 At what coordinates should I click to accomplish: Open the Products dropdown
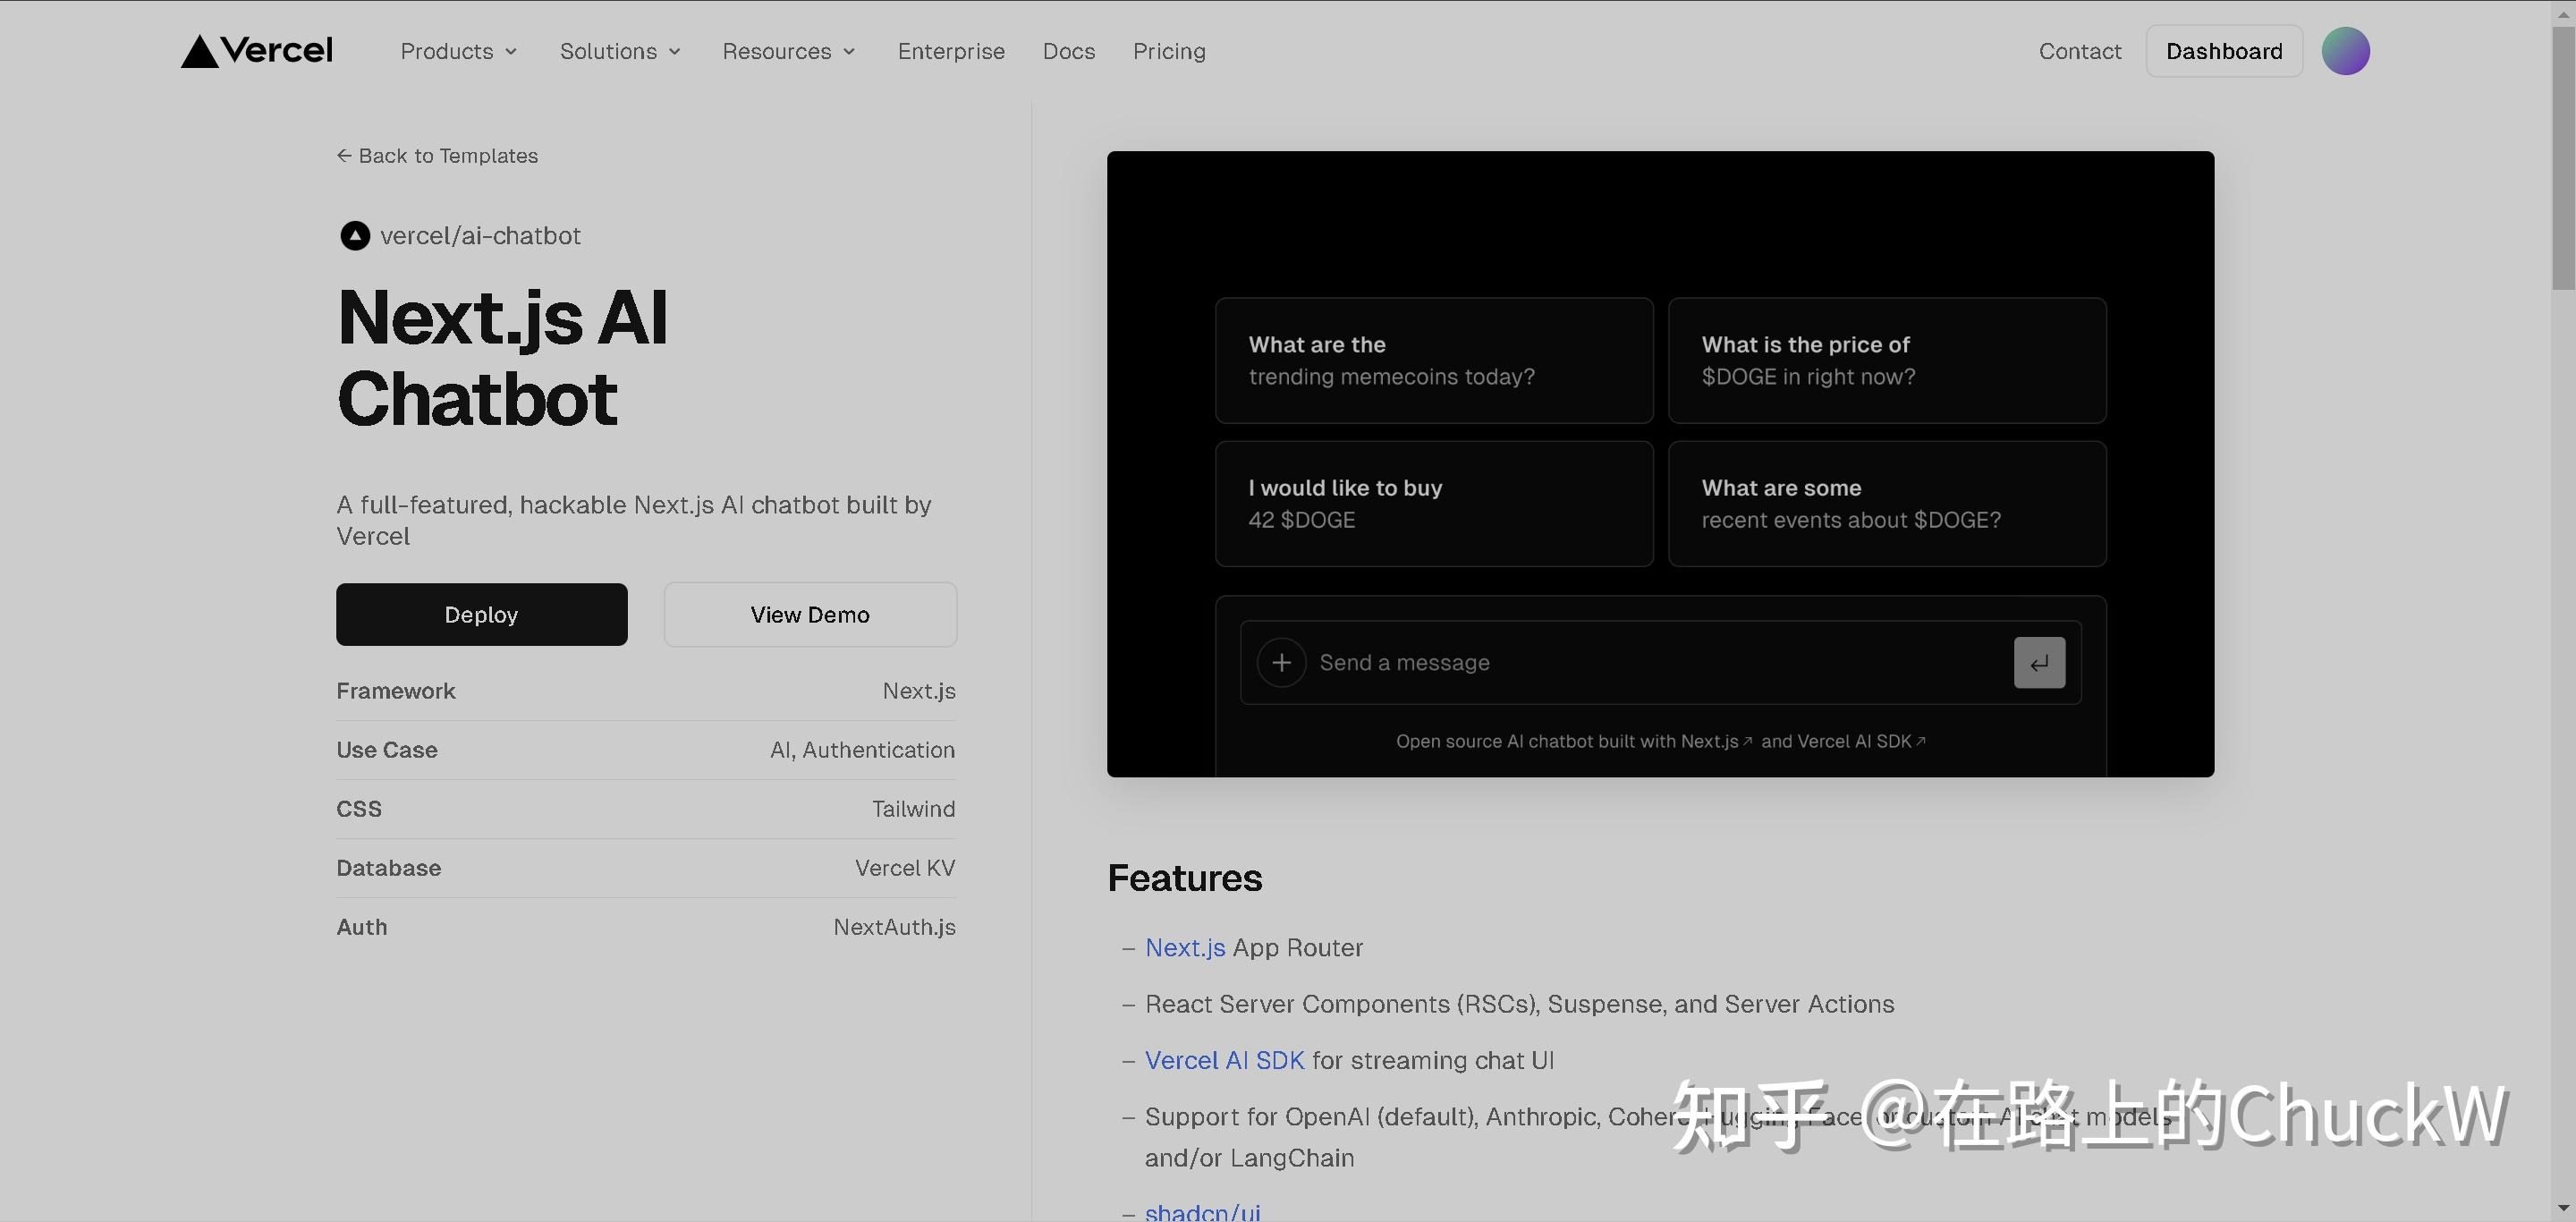coord(458,51)
